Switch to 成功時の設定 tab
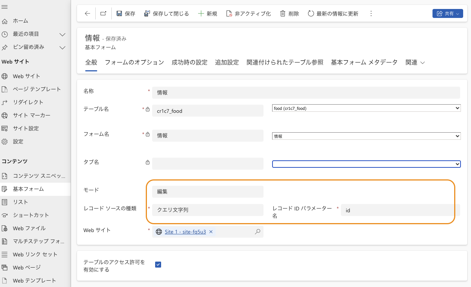 [x=189, y=62]
